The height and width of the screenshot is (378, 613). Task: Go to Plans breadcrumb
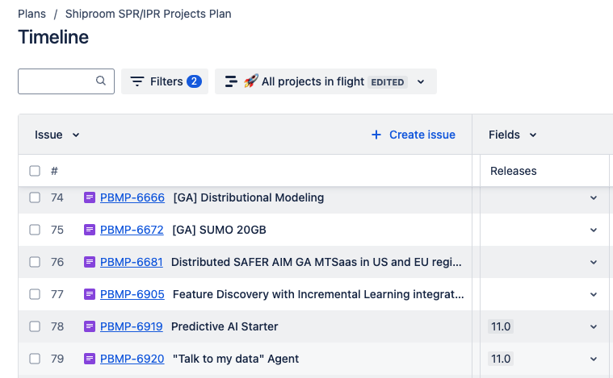[31, 14]
